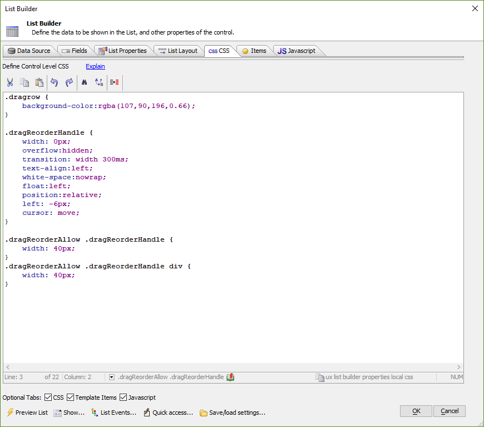Click the Save/load settings... label

pyautogui.click(x=237, y=413)
